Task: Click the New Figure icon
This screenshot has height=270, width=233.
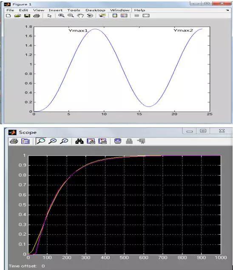Action: tap(8, 16)
